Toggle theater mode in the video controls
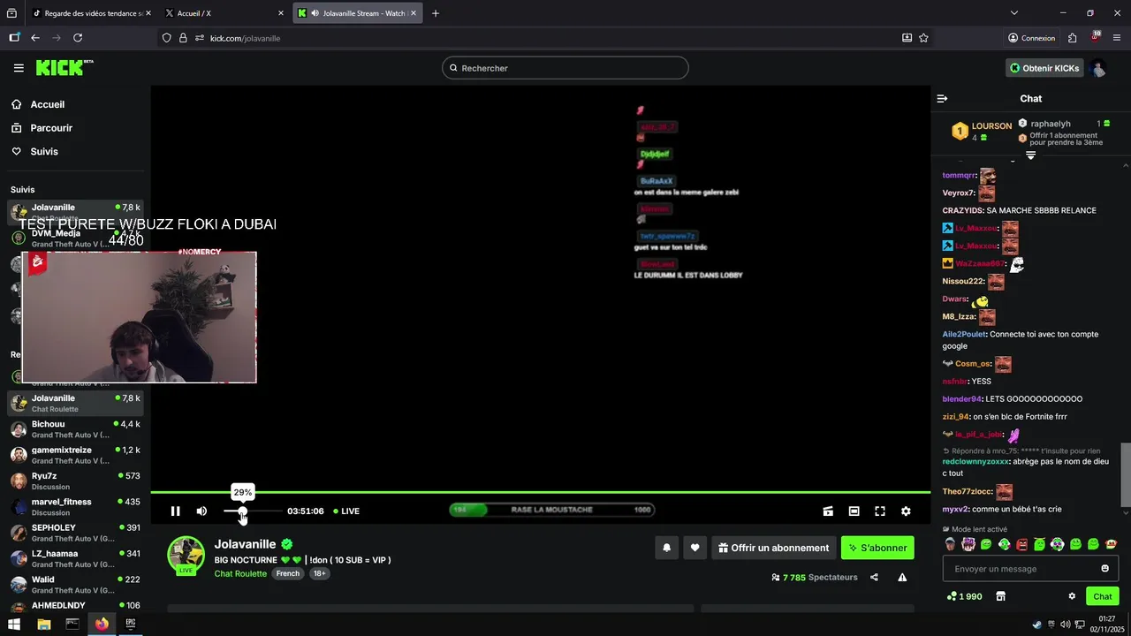Image resolution: width=1131 pixels, height=636 pixels. [854, 511]
